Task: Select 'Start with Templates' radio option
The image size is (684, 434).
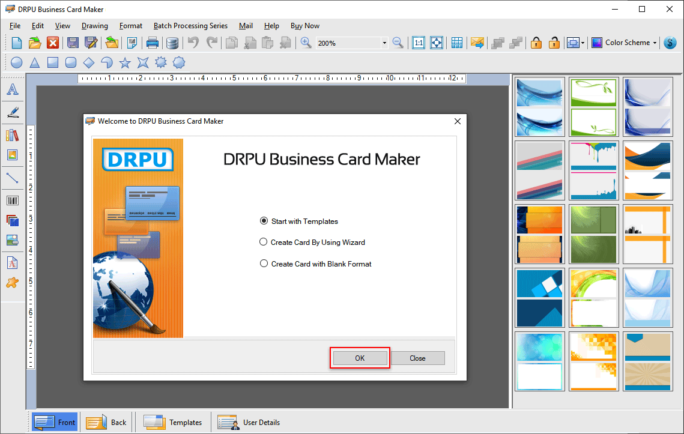Action: (x=299, y=221)
